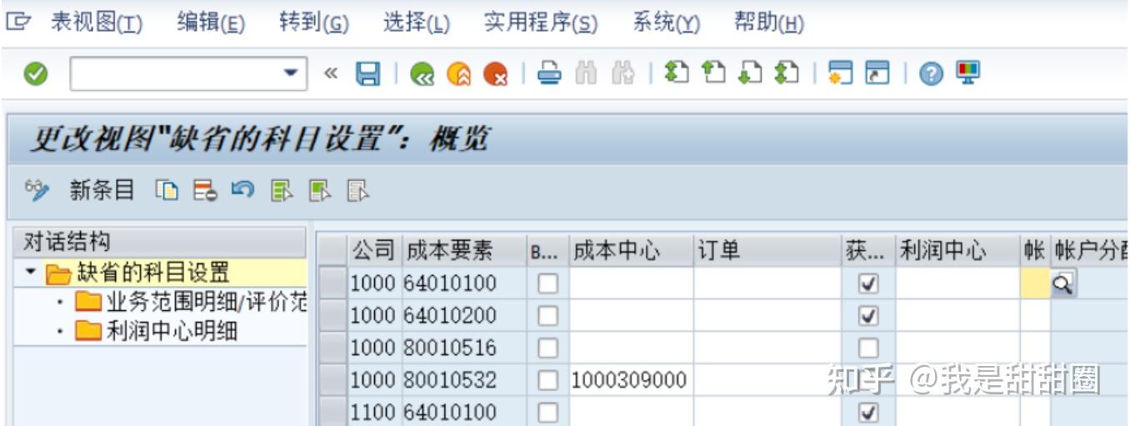Click the 成本中心 value 1000309000
Image resolution: width=1130 pixels, height=426 pixels.
(630, 380)
